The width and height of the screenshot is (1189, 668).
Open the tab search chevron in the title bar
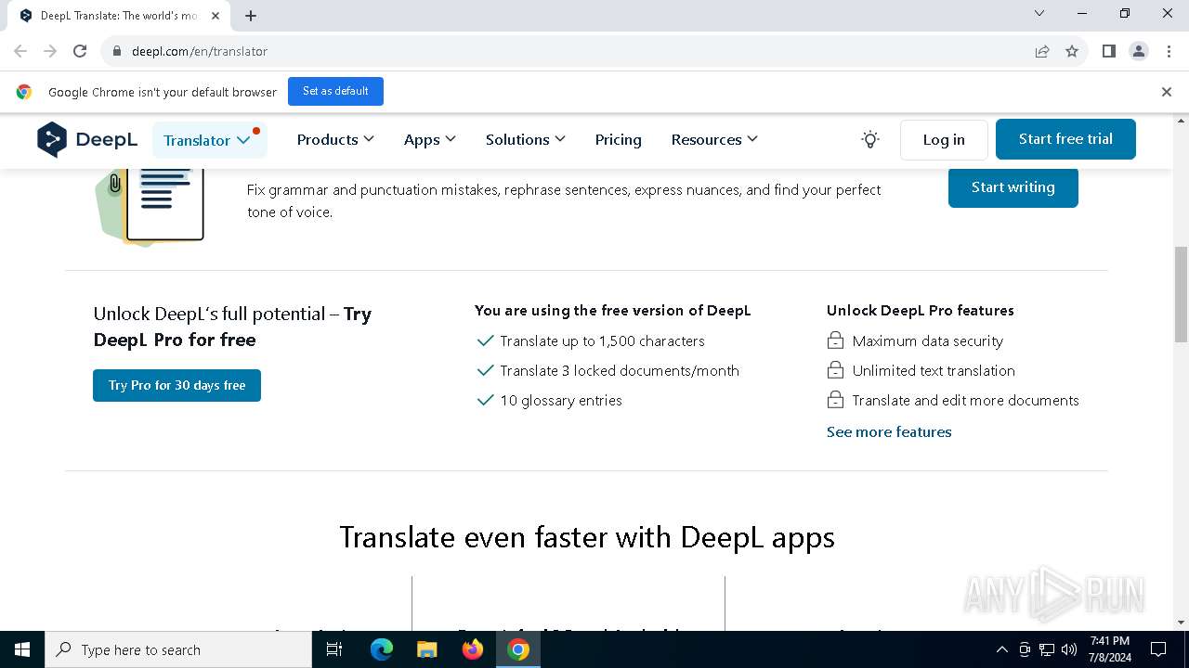1039,13
